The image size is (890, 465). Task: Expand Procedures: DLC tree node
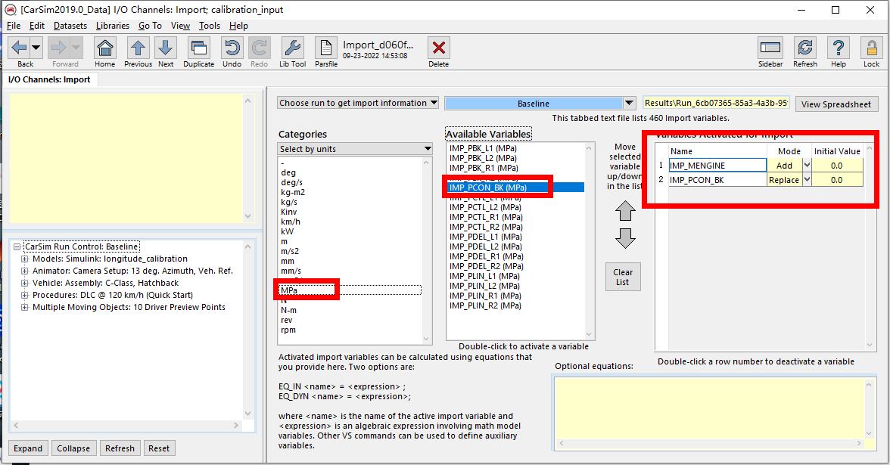click(x=24, y=295)
